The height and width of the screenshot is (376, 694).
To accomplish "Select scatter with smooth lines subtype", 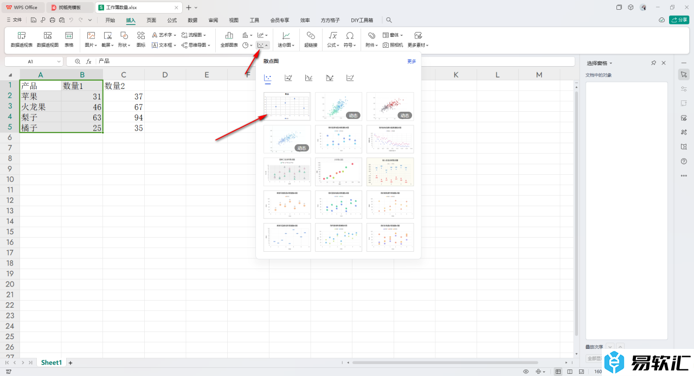I will click(309, 78).
